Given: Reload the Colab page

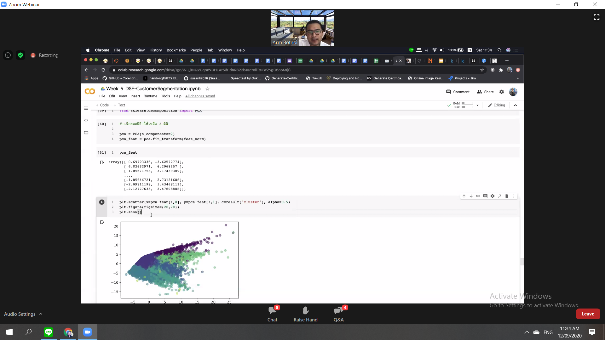Looking at the screenshot, I should point(103,70).
